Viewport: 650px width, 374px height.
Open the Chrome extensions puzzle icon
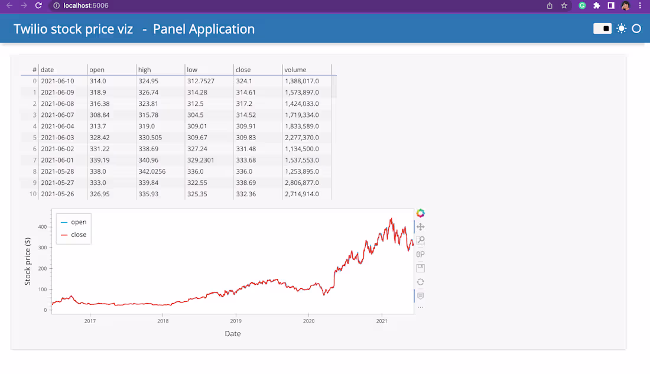596,5
